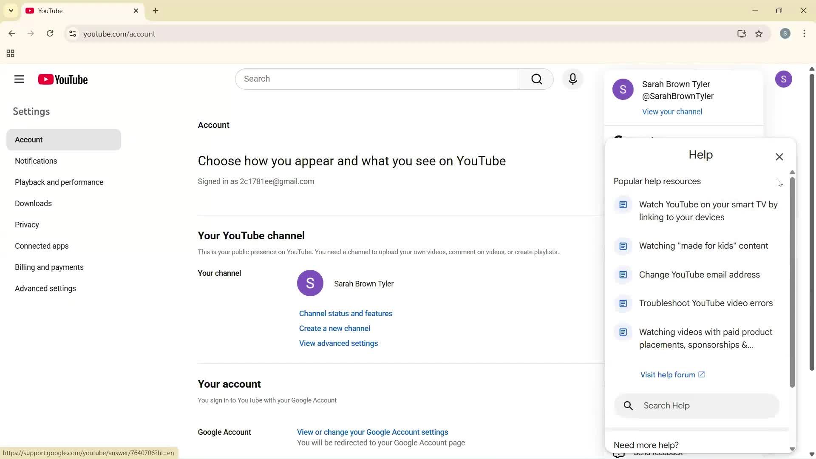The image size is (816, 459).
Task: Click the YouTube logo
Action: (62, 79)
